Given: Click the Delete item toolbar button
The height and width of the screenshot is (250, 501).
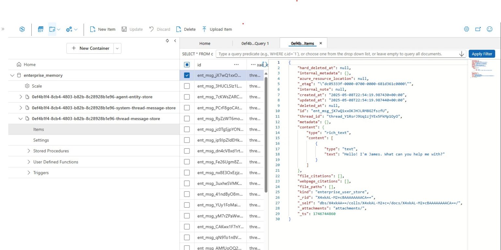Looking at the screenshot, I should pos(186,29).
